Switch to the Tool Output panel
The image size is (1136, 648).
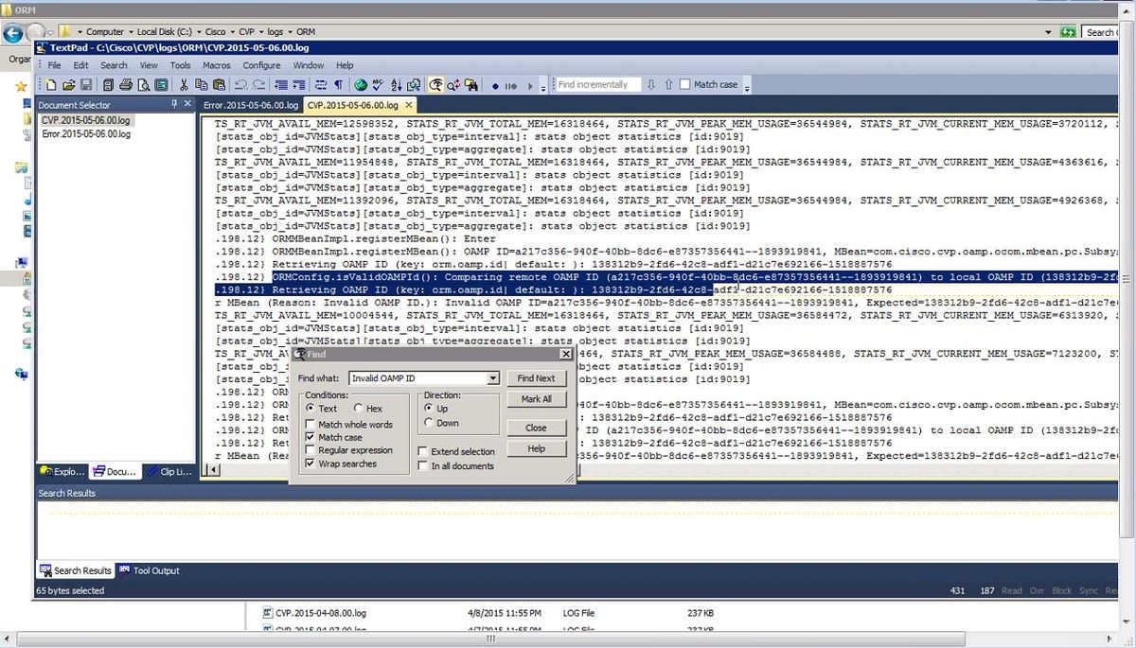click(x=155, y=570)
